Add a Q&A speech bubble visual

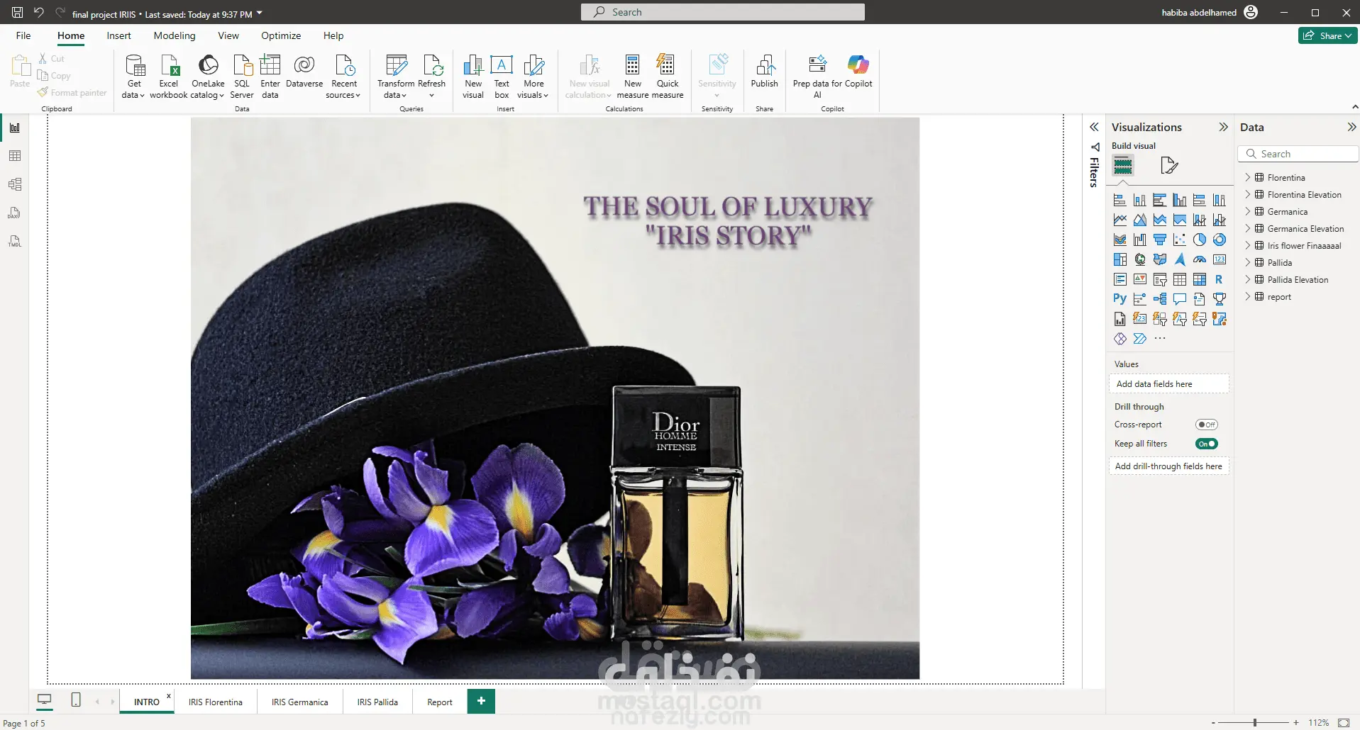pyautogui.click(x=1179, y=299)
